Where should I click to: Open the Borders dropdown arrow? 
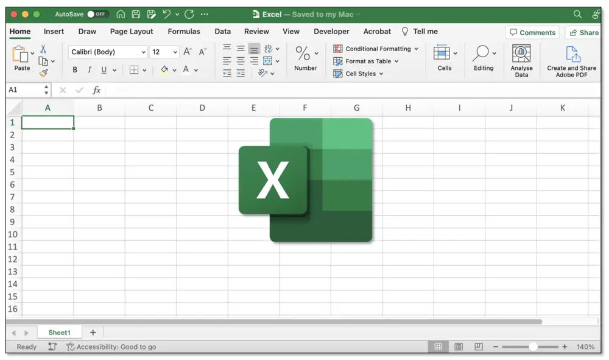click(145, 71)
